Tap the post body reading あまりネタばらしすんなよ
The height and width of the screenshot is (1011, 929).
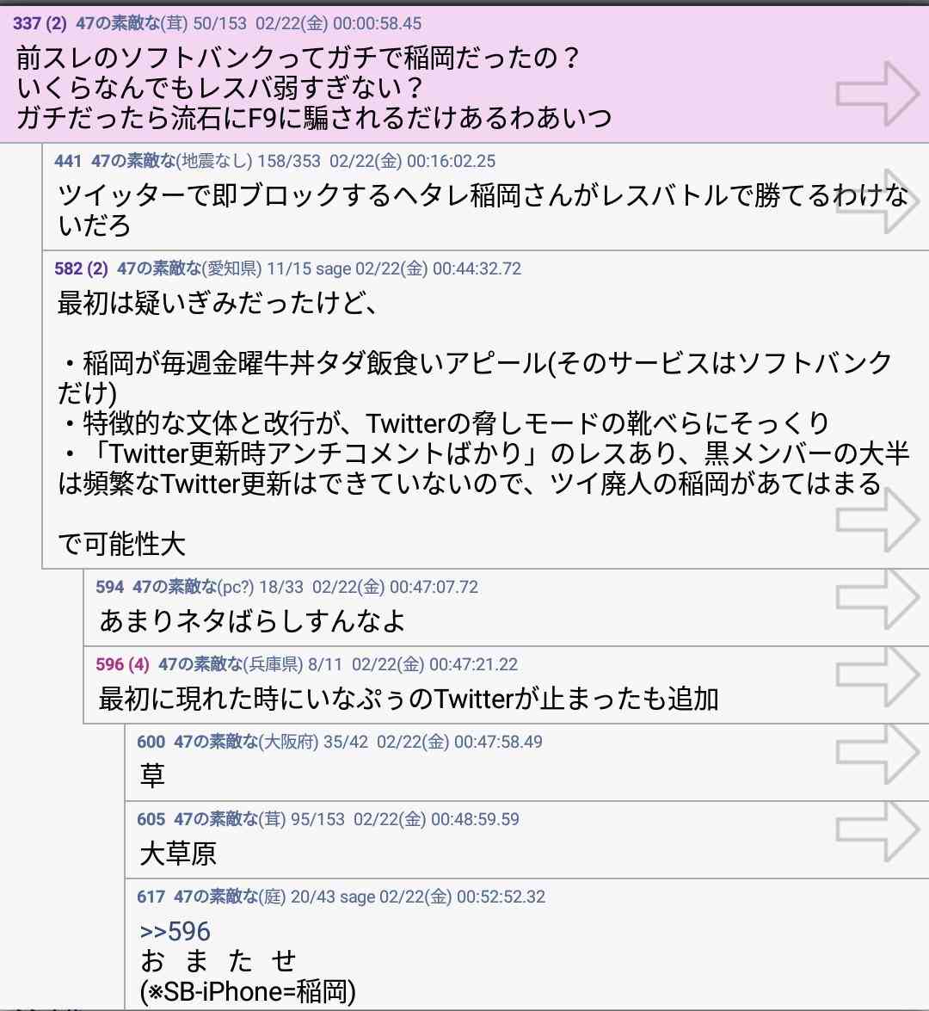click(x=252, y=621)
